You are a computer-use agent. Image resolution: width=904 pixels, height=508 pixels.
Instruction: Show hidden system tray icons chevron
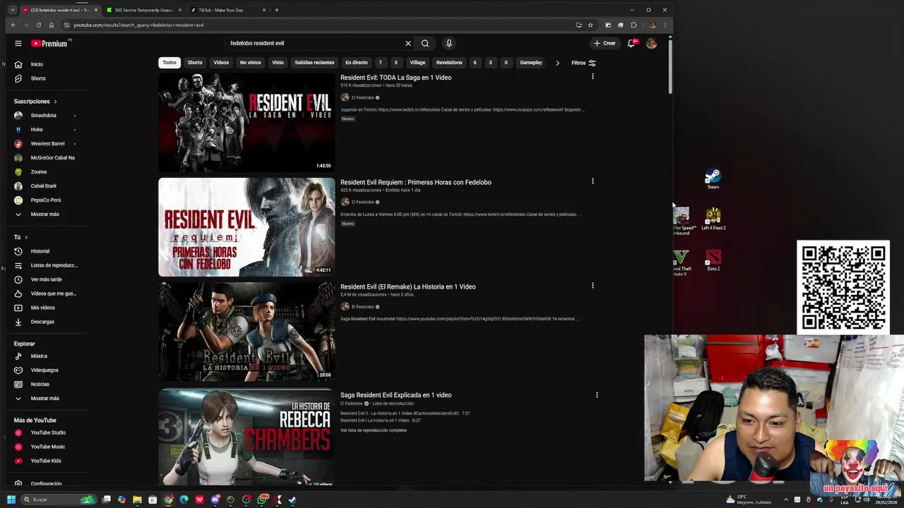[x=786, y=500]
